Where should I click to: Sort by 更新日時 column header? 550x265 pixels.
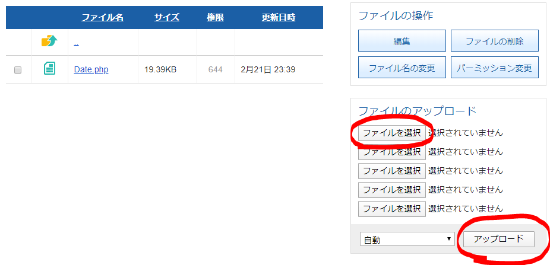click(x=279, y=18)
